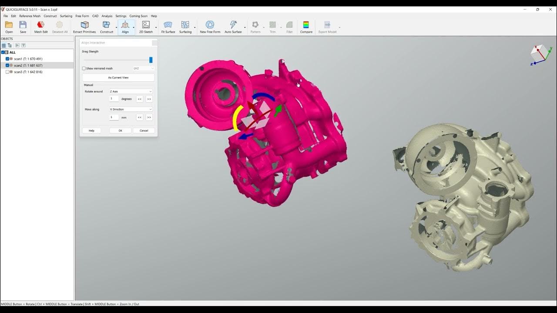
Task: Click the green arrow of the gizmo
Action: coord(278,110)
